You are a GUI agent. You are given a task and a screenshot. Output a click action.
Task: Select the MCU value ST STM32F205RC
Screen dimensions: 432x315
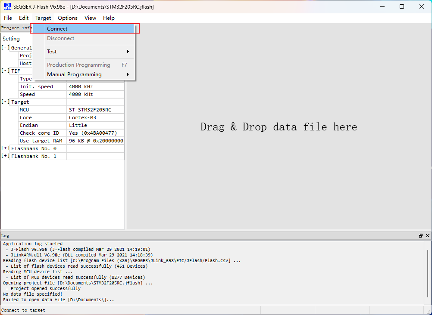click(x=96, y=109)
